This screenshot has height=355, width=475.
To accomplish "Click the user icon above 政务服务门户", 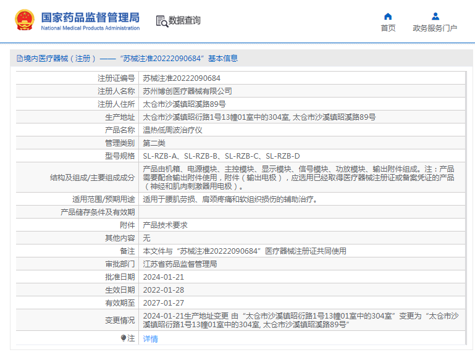I will coord(435,16).
